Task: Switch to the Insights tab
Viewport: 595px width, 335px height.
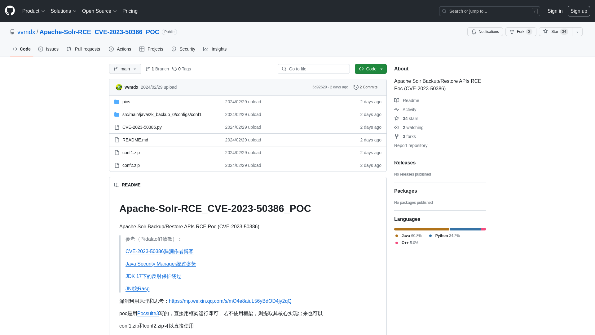Action: pyautogui.click(x=215, y=49)
